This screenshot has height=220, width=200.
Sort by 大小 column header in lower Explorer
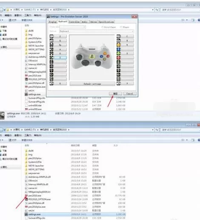tap(116, 146)
